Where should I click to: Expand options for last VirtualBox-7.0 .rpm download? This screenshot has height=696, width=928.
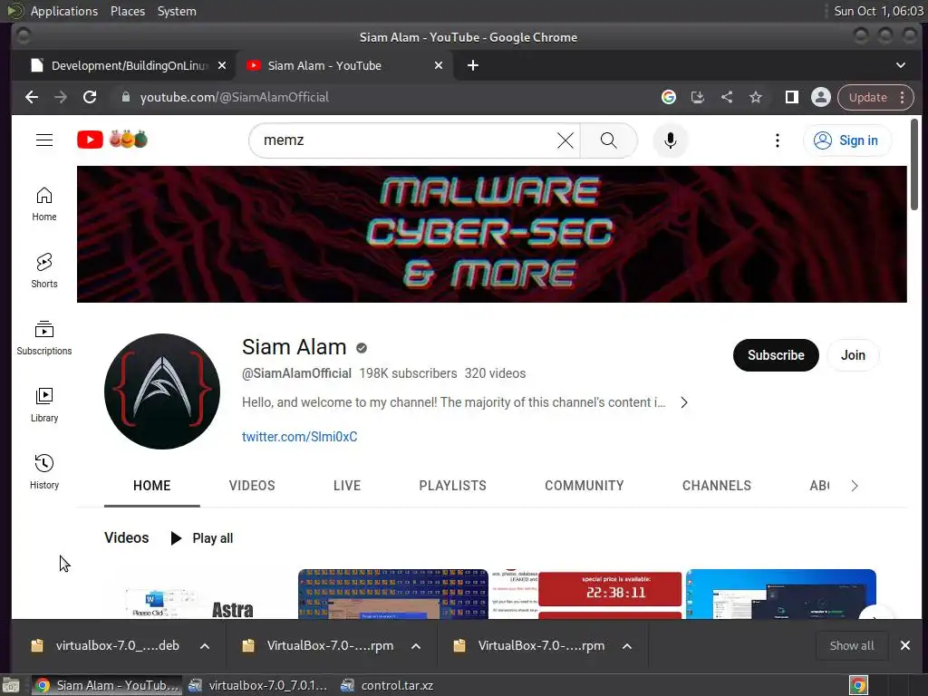coord(627,646)
